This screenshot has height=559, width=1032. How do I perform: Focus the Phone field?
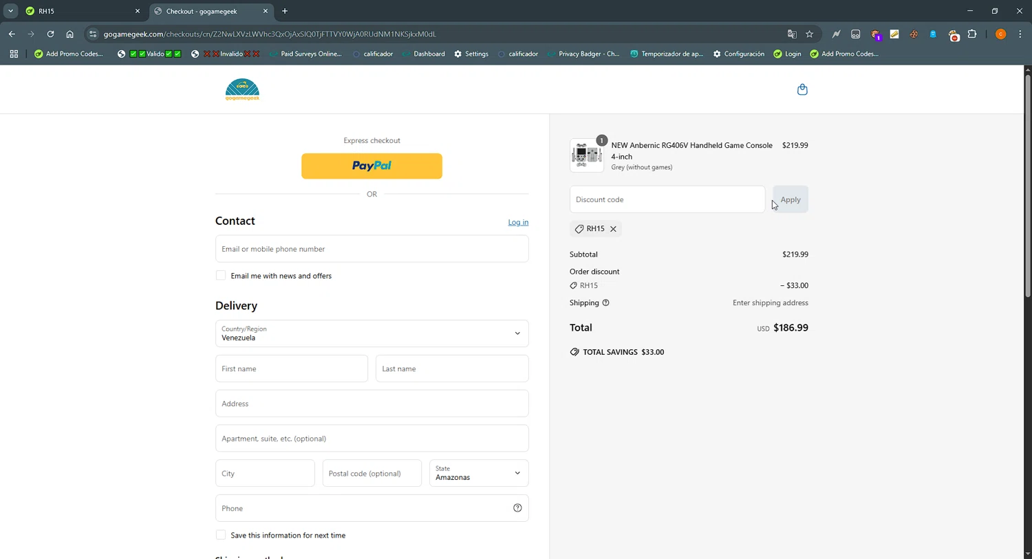coord(372,508)
